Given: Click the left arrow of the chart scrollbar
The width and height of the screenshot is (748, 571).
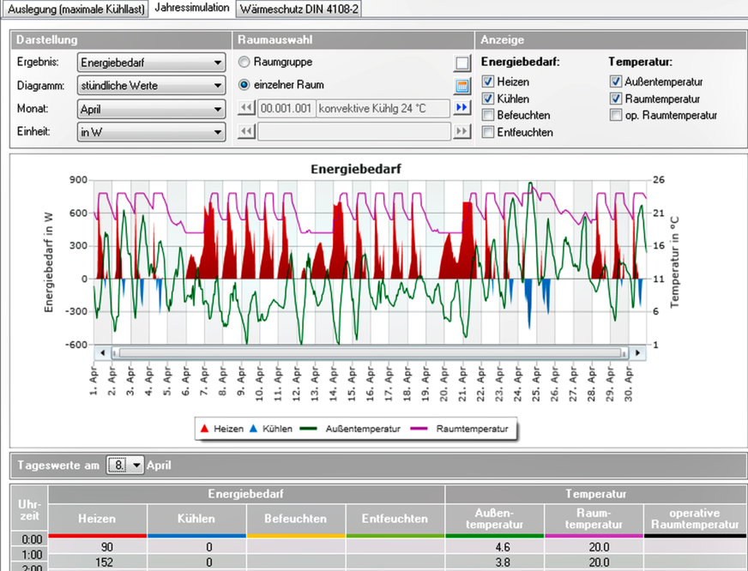Looking at the screenshot, I should point(103,352).
